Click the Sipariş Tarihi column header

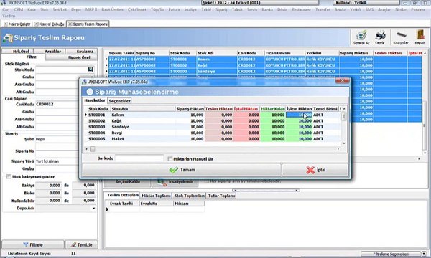coord(121,53)
